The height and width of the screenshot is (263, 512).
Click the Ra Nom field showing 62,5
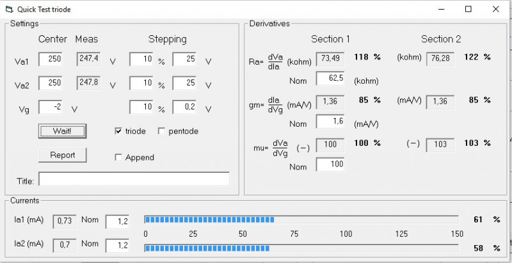pos(330,79)
